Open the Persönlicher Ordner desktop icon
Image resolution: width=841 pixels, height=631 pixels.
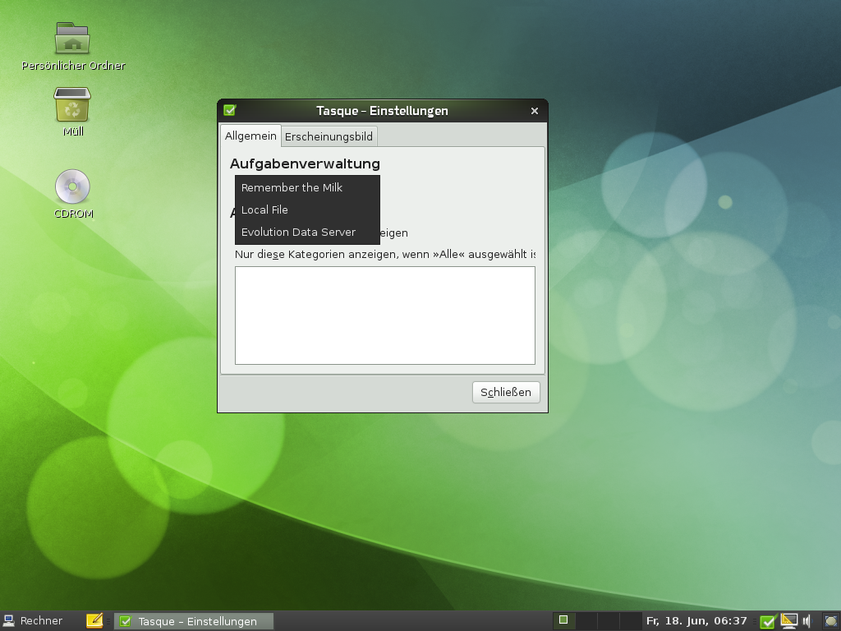pyautogui.click(x=72, y=39)
